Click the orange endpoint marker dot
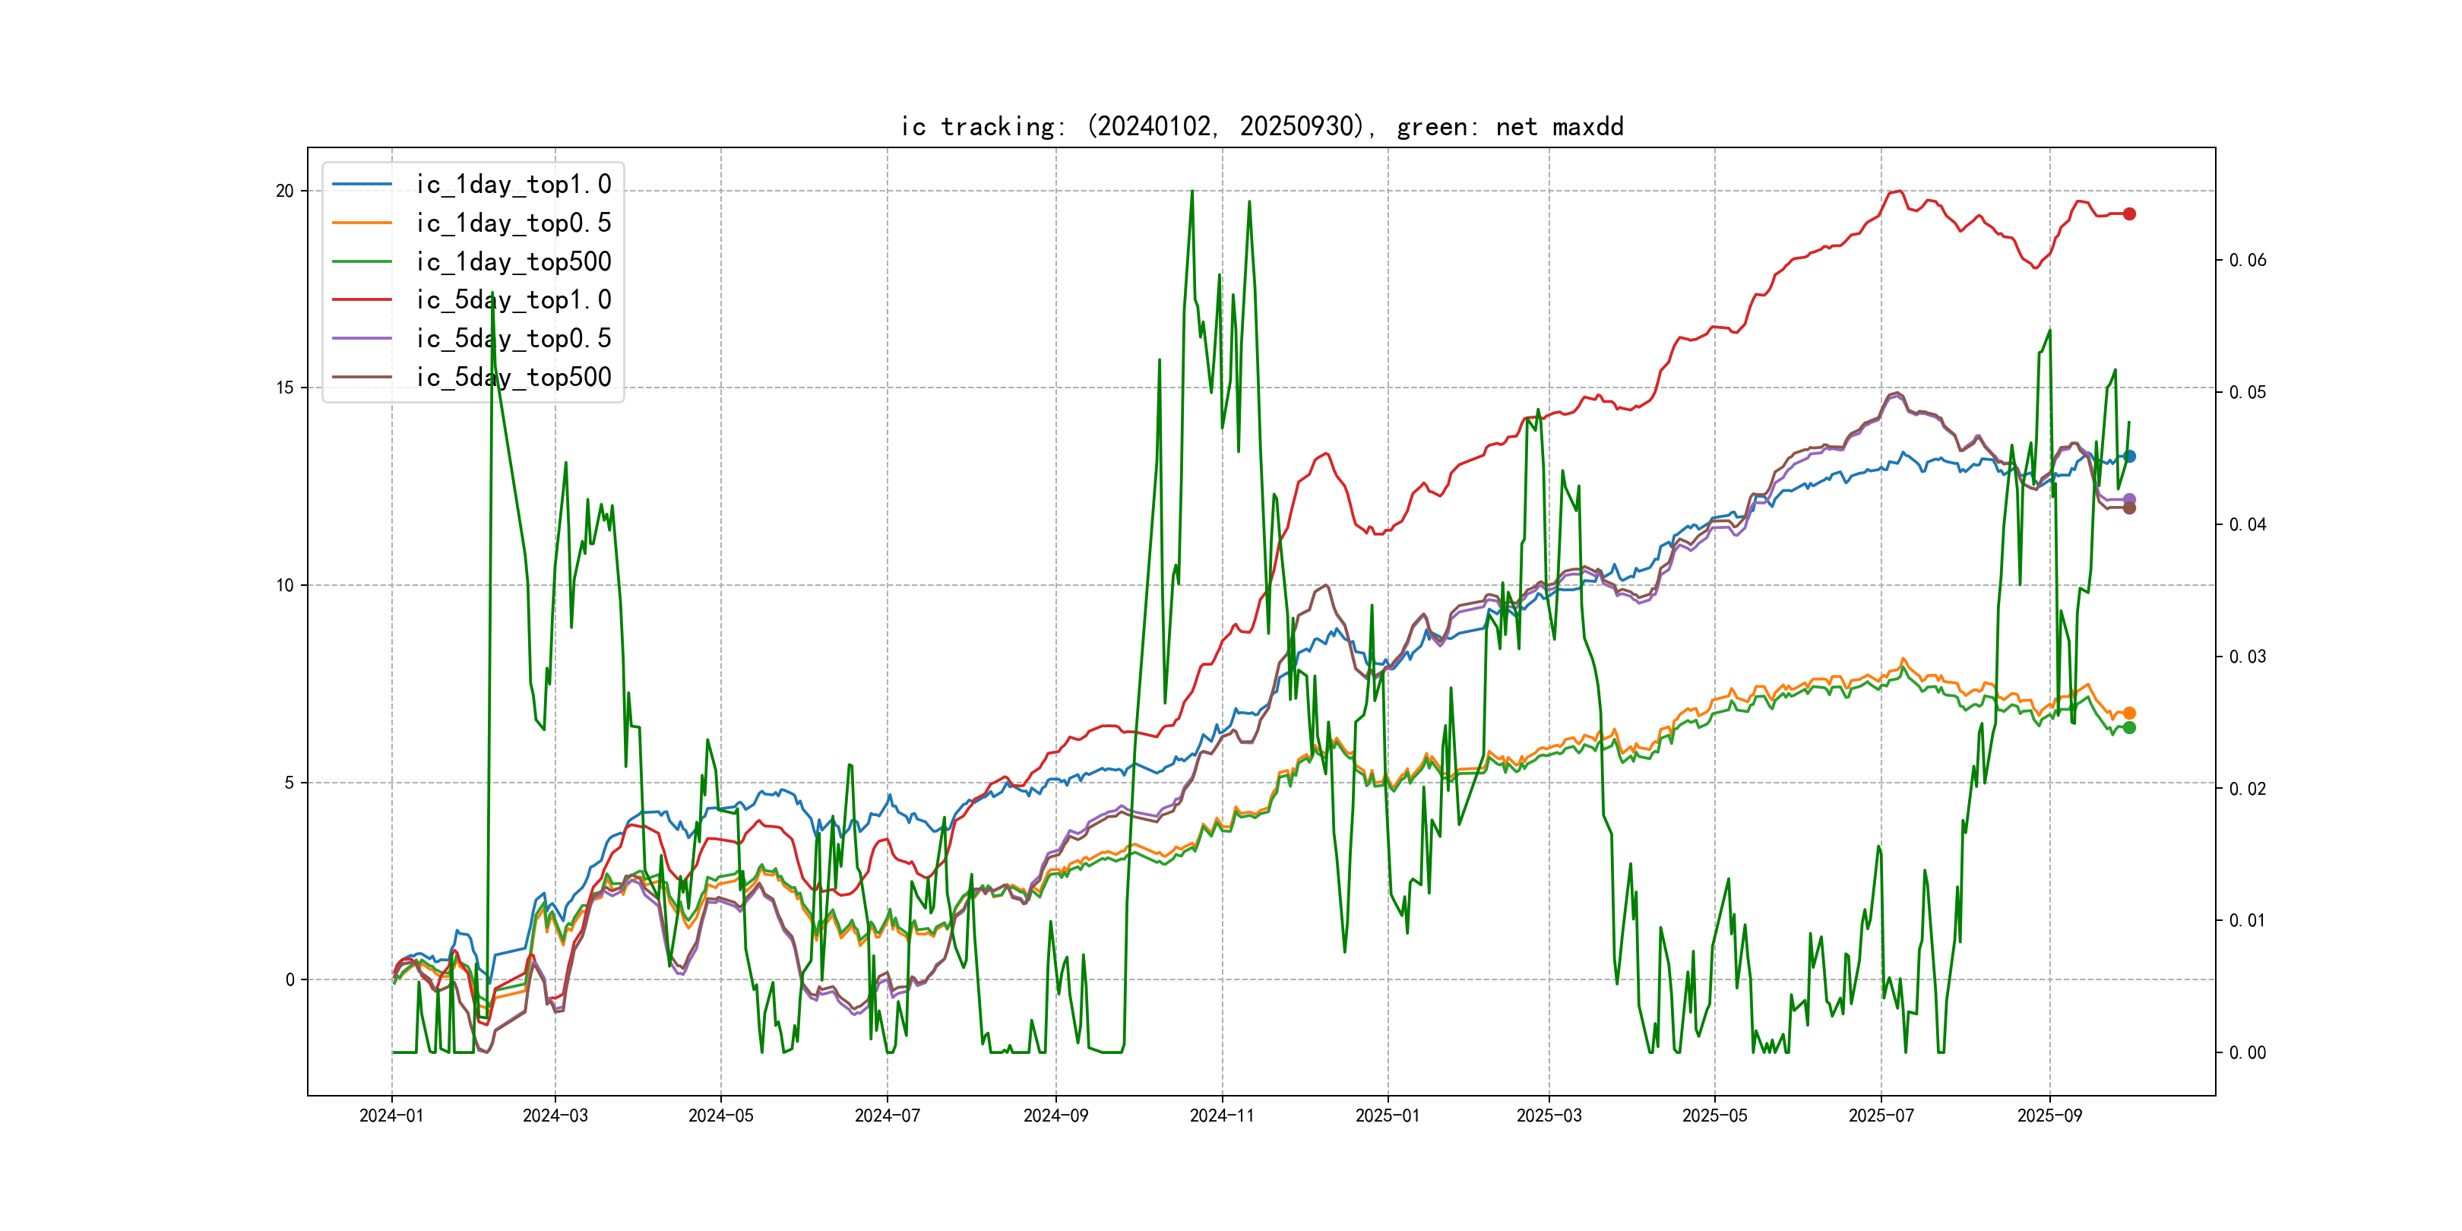2462x1231 pixels. coord(2129,713)
